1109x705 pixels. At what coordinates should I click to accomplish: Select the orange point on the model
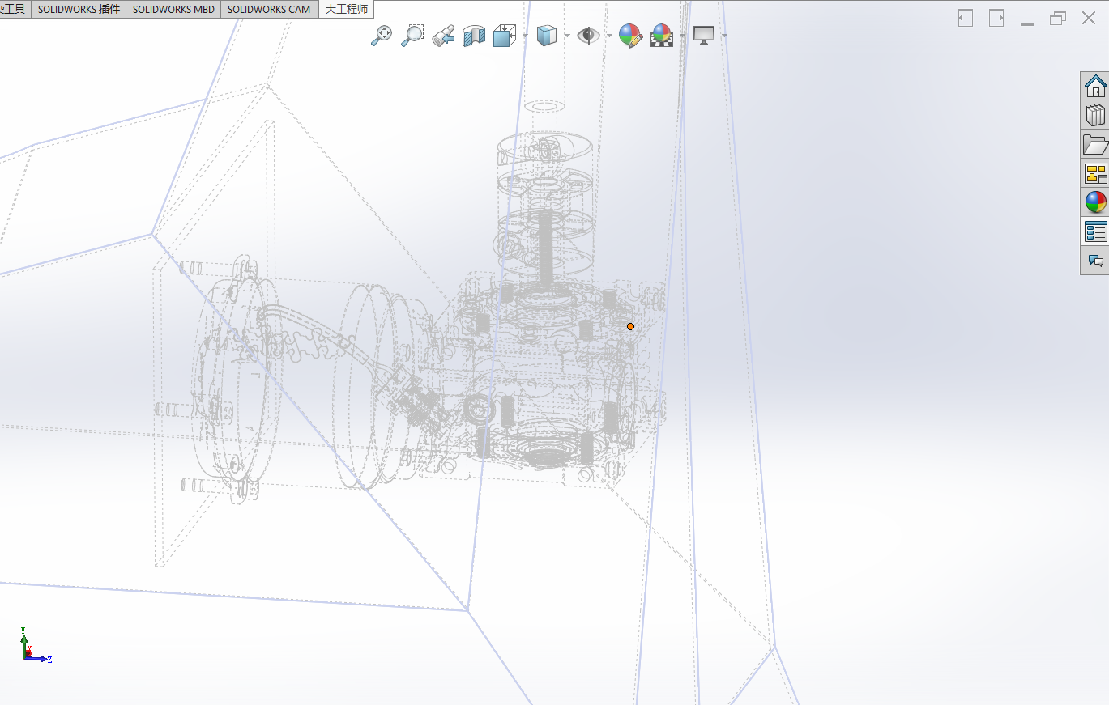(630, 326)
